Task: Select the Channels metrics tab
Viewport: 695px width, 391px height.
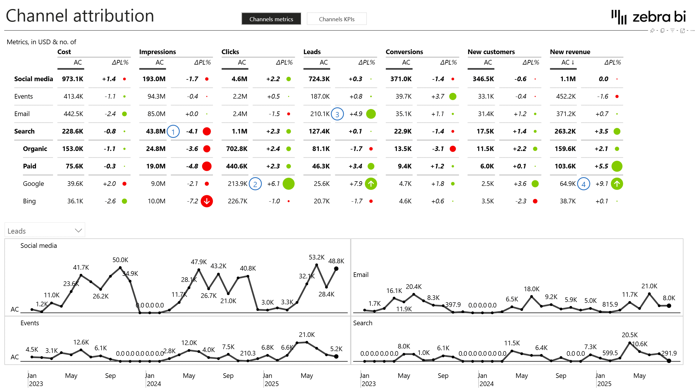Action: coord(271,19)
